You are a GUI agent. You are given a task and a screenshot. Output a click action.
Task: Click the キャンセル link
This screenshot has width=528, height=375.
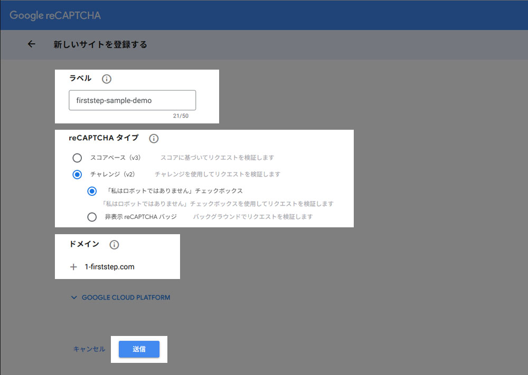pyautogui.click(x=89, y=349)
